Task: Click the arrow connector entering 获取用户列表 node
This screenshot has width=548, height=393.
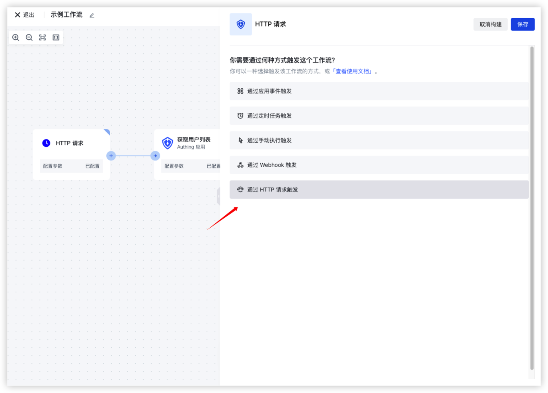Action: (155, 156)
